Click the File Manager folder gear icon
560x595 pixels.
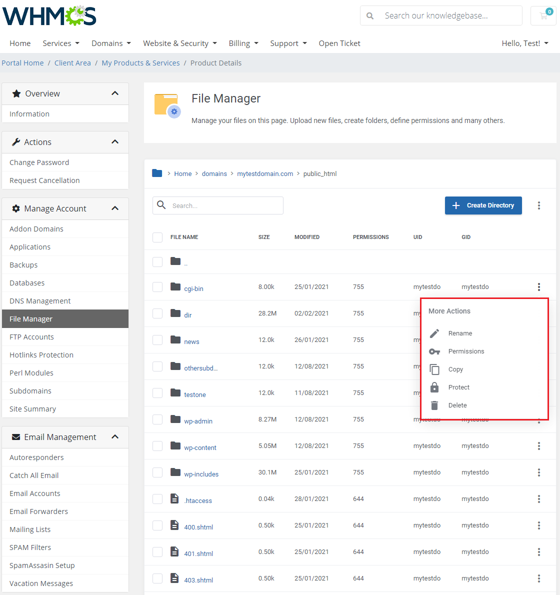pyautogui.click(x=167, y=106)
